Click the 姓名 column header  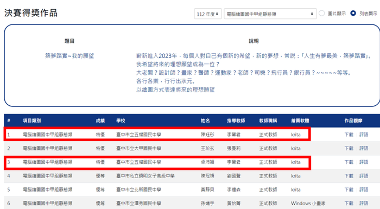(205, 121)
